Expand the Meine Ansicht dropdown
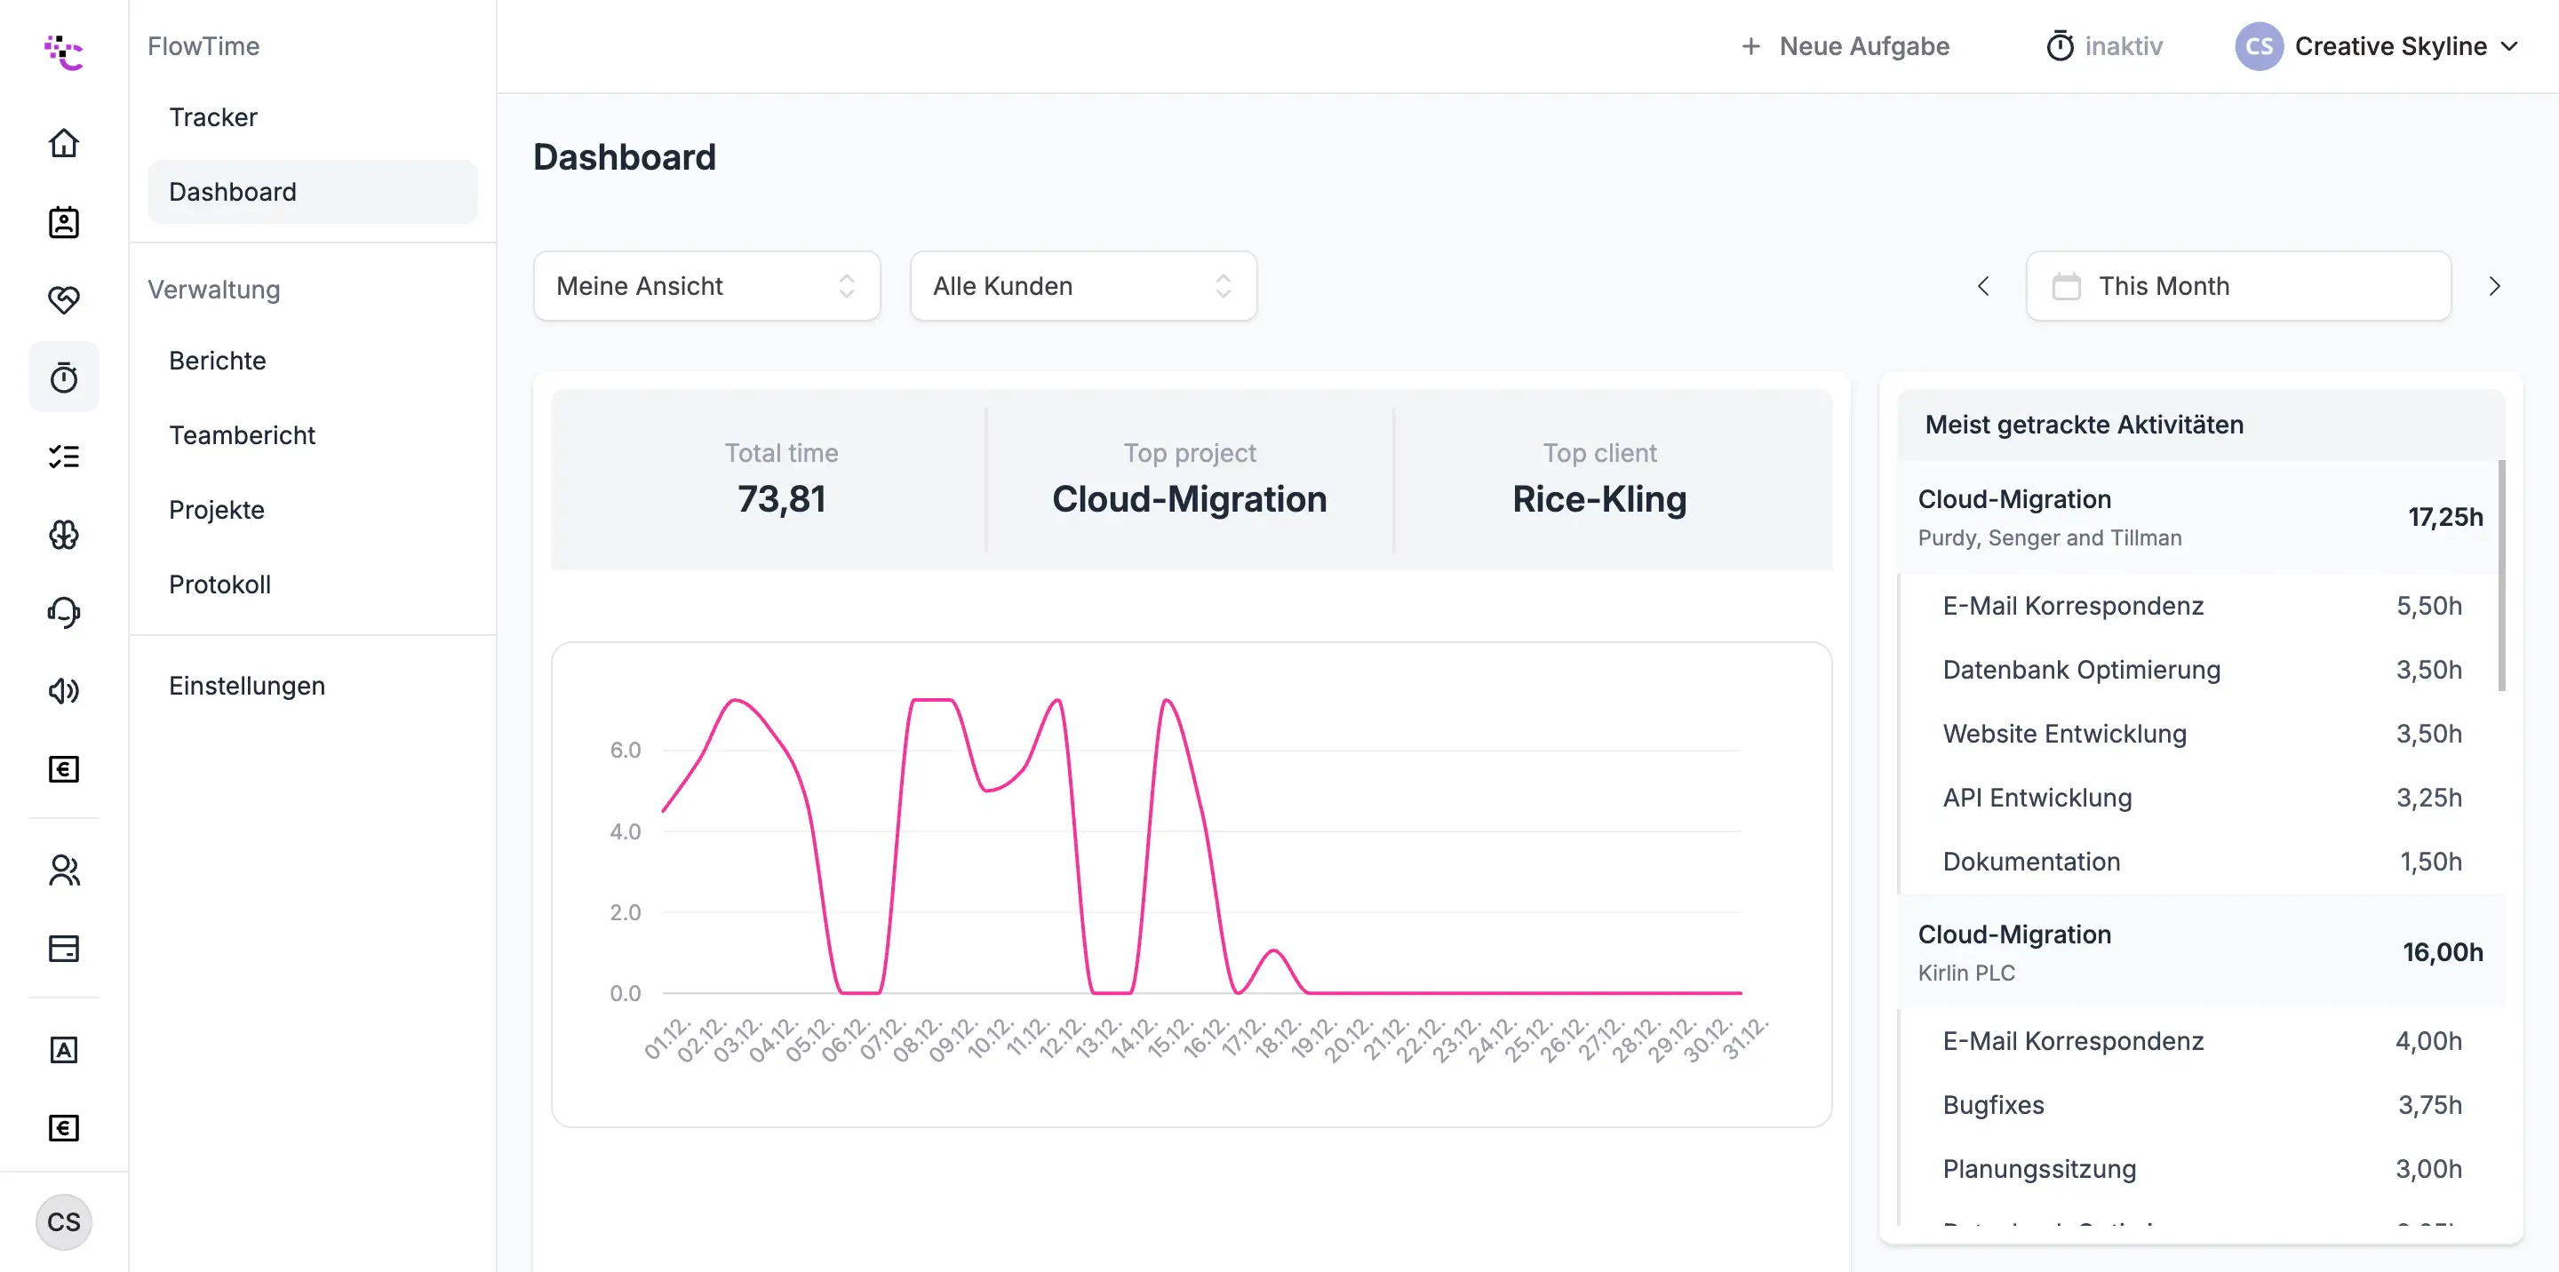 pyautogui.click(x=706, y=286)
